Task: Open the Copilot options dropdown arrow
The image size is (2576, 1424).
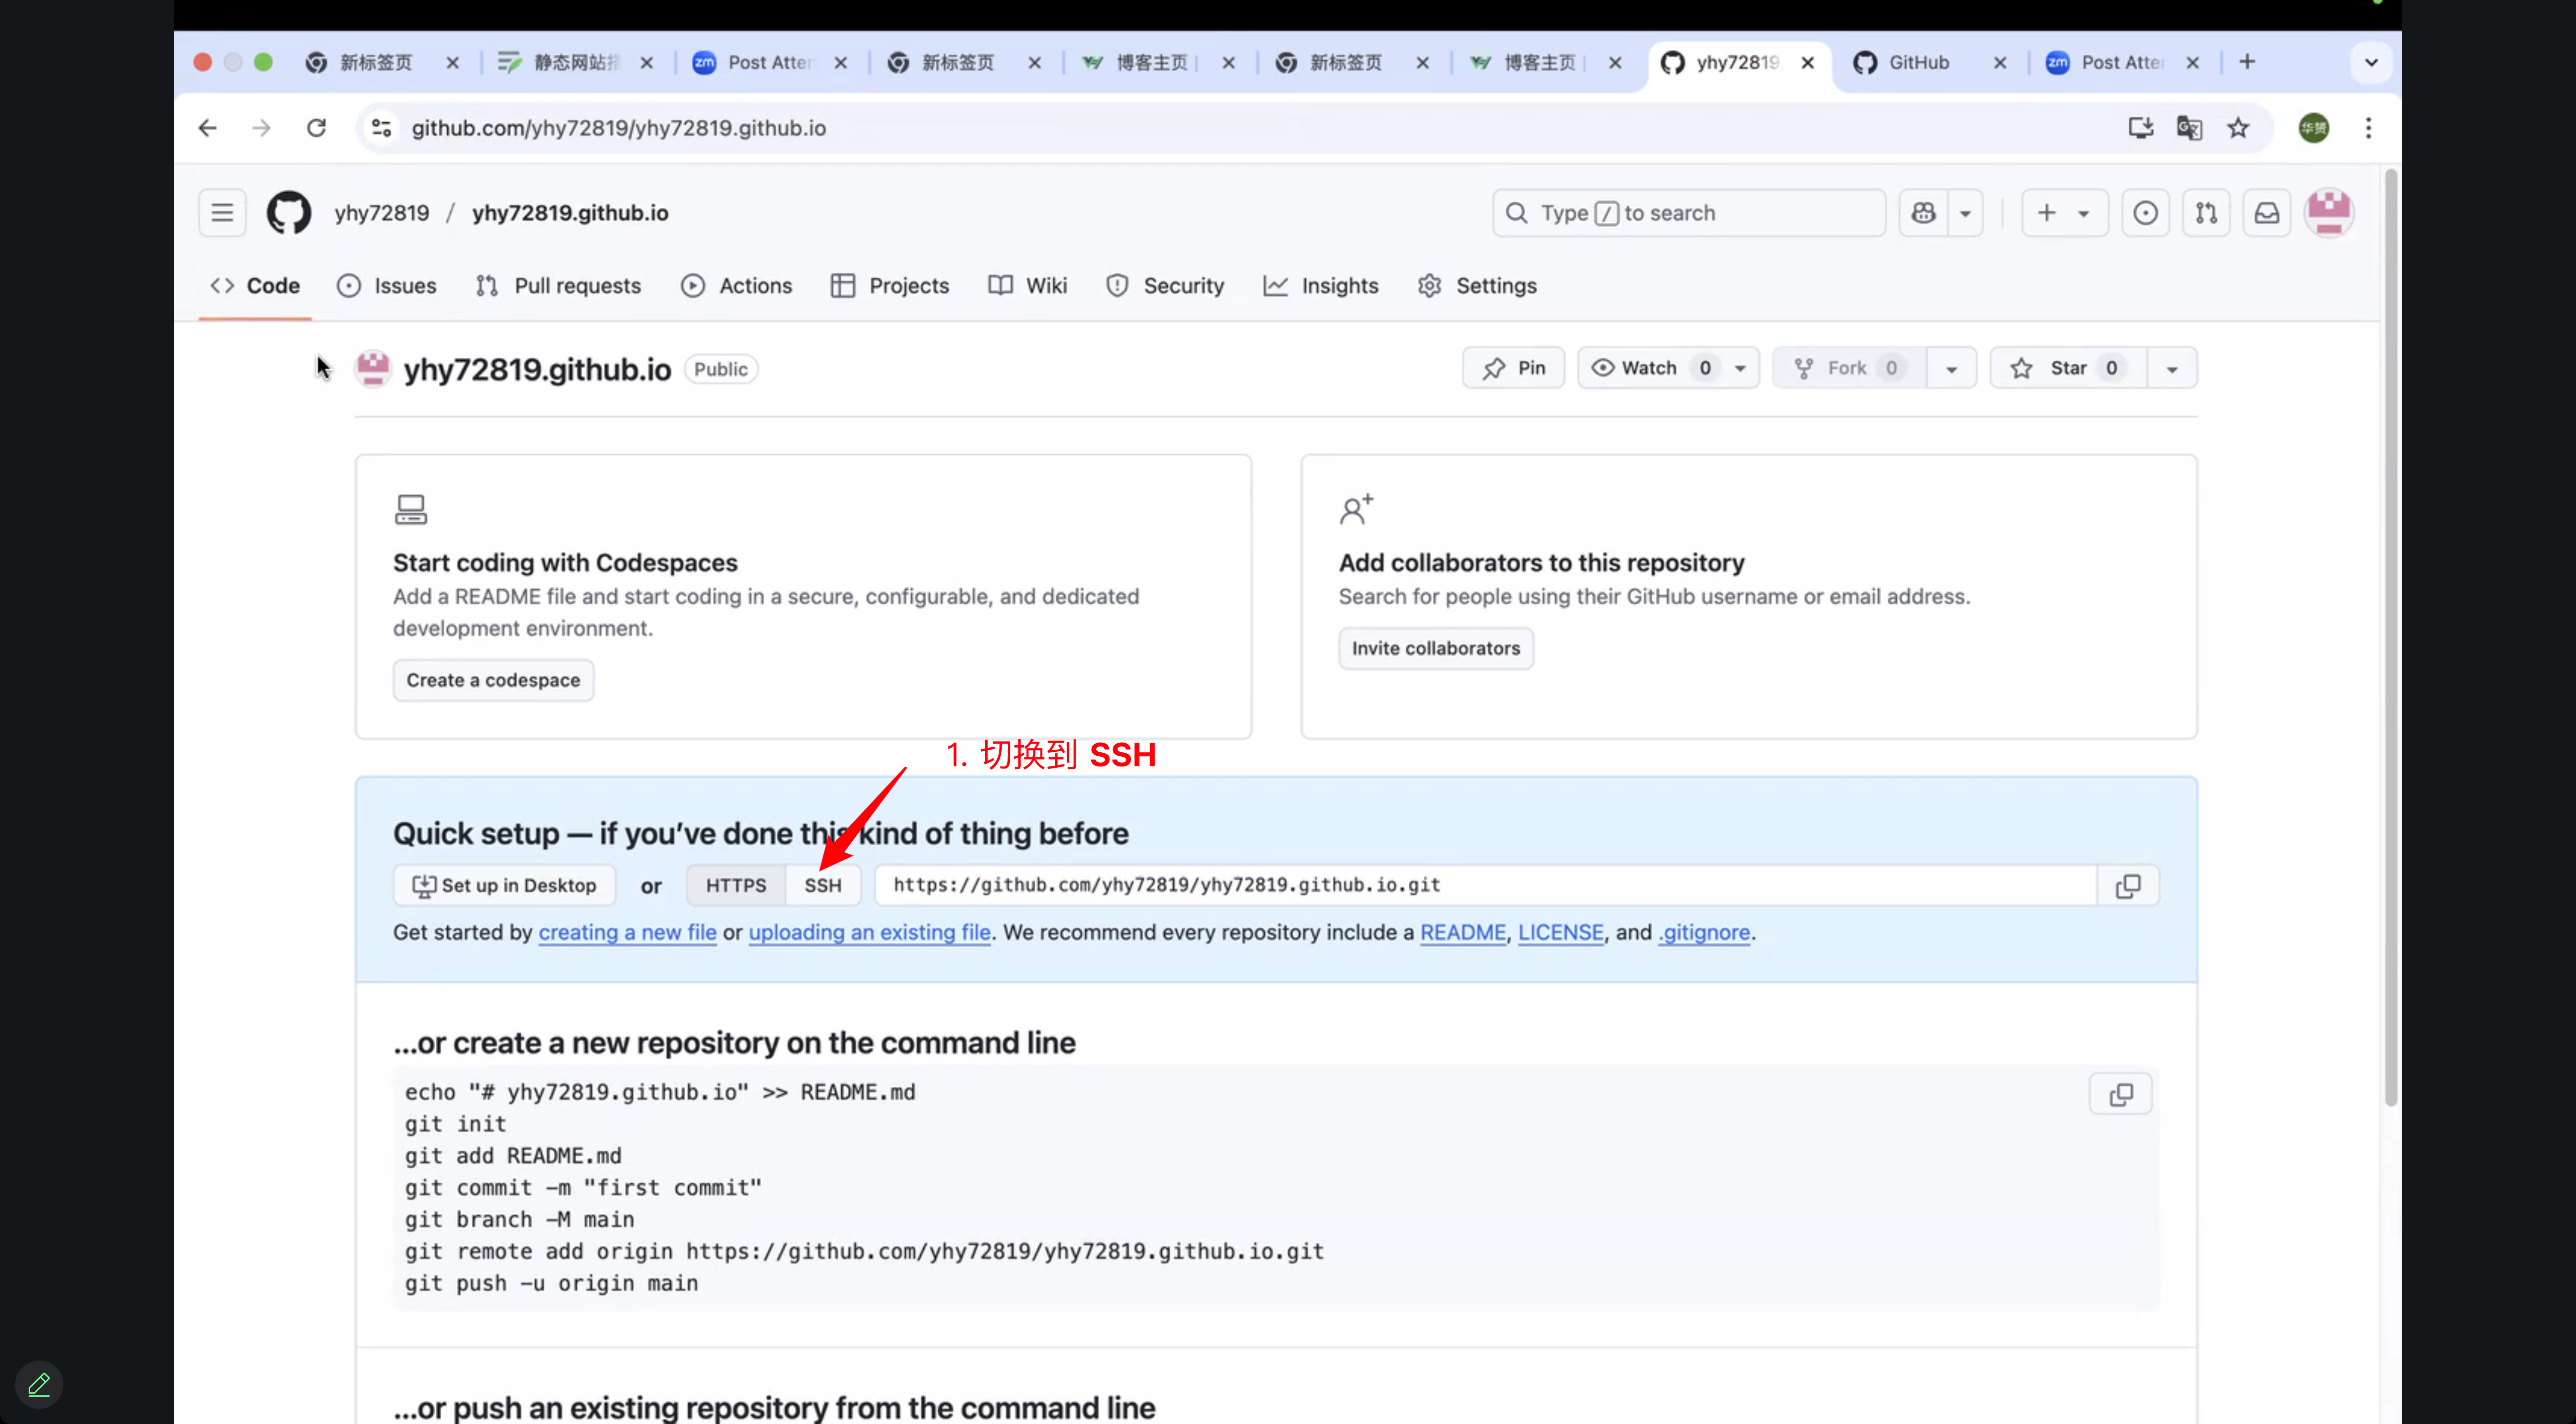Action: tap(1965, 213)
